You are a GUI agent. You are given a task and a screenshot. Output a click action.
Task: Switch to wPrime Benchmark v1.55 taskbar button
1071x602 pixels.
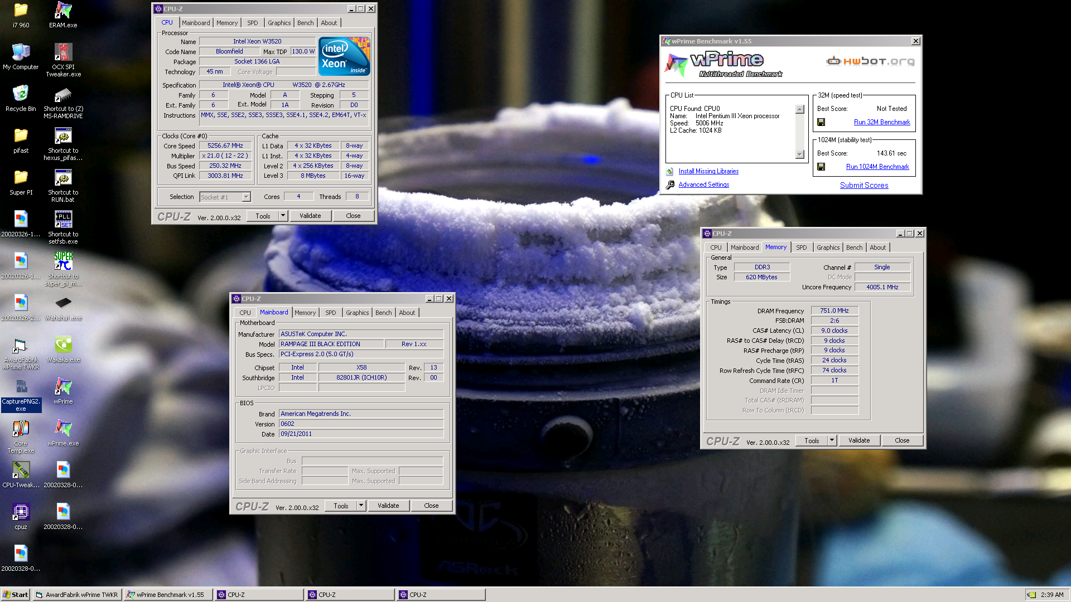pyautogui.click(x=168, y=595)
